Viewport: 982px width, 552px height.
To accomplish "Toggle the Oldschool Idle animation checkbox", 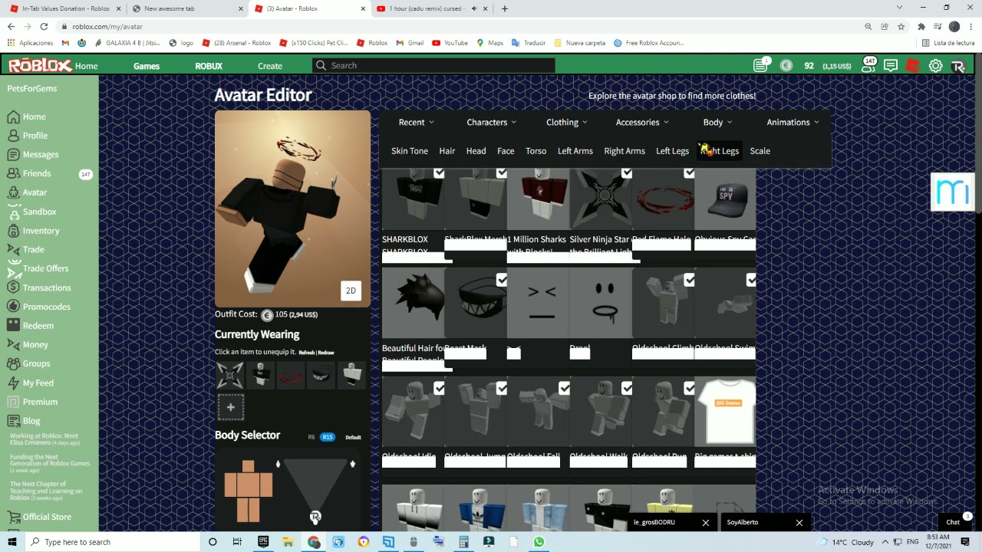I will [x=439, y=389].
